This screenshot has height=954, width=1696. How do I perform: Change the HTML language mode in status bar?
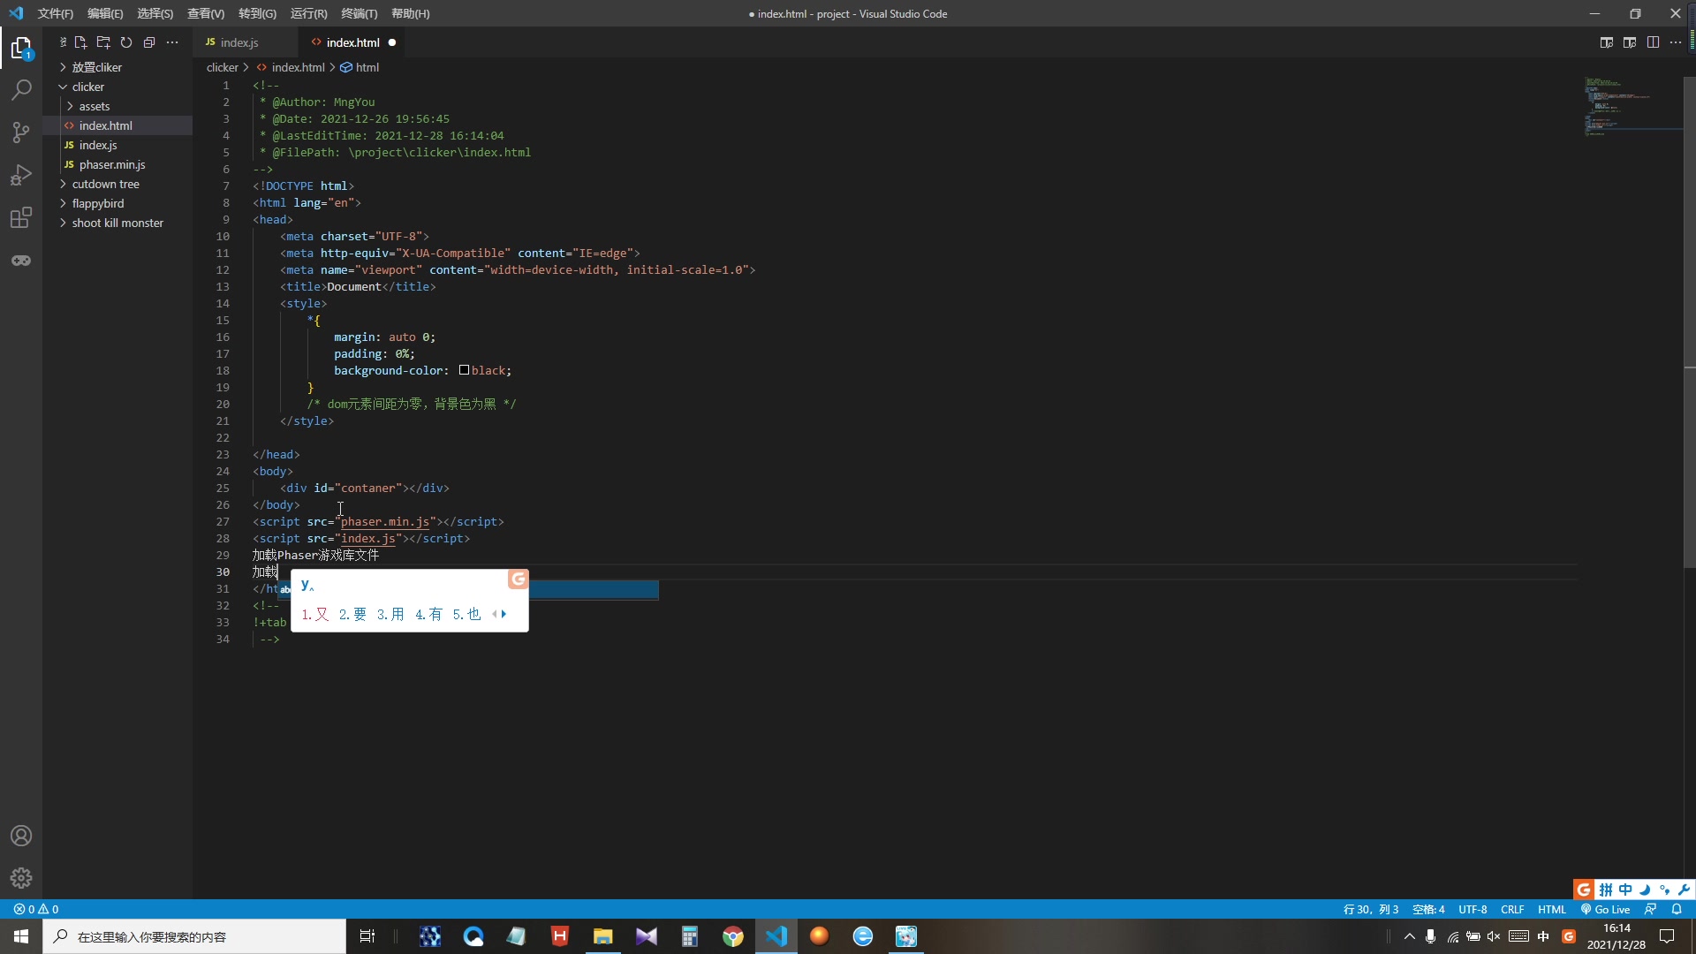point(1551,909)
